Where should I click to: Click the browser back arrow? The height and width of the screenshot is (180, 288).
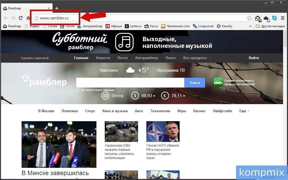[5, 18]
